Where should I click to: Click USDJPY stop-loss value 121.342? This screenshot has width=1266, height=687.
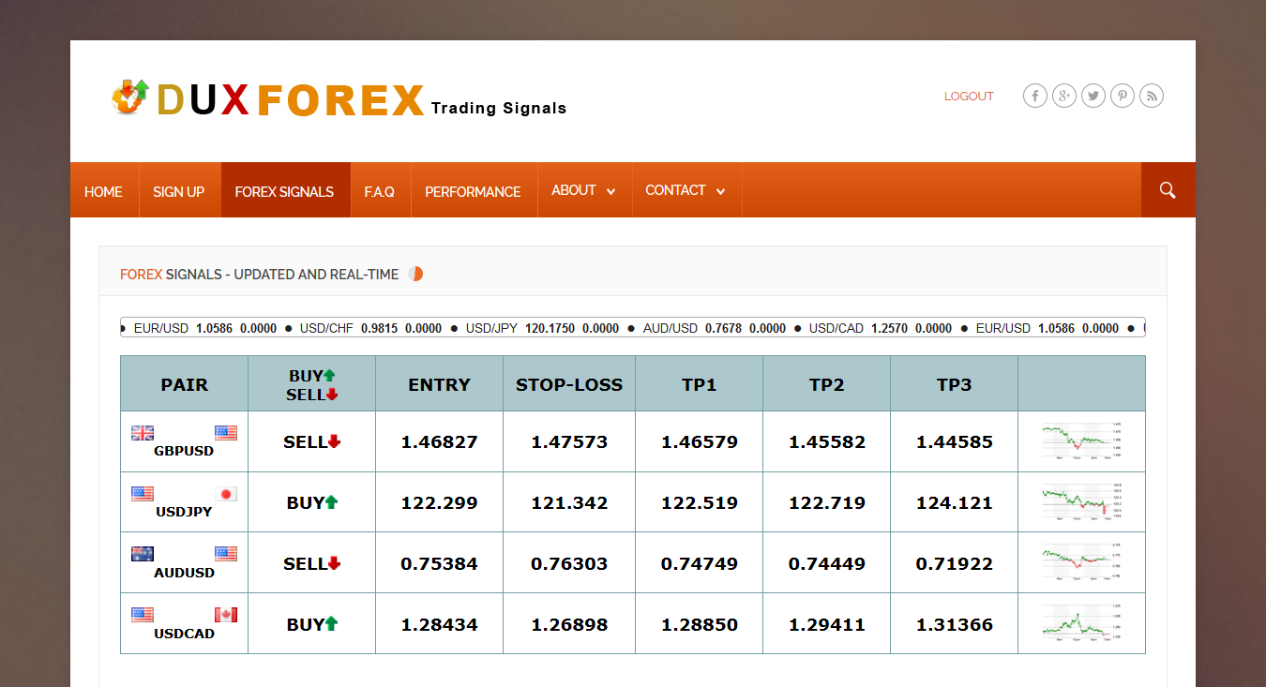[569, 503]
